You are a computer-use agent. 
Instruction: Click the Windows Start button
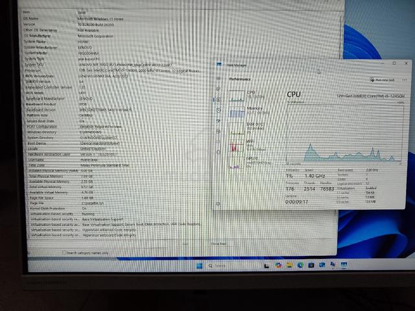(x=199, y=266)
